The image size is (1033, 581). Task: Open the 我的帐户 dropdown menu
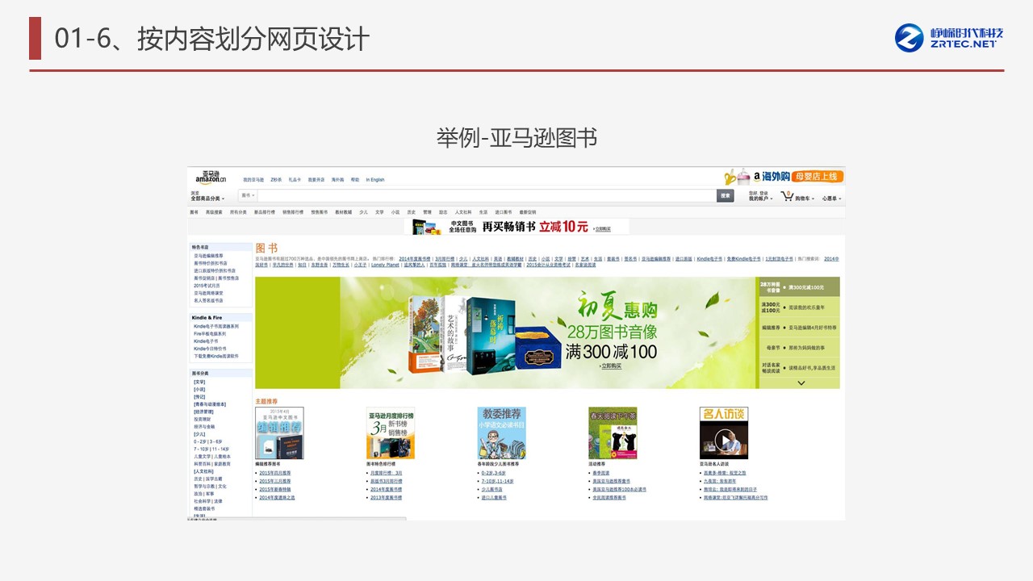click(760, 199)
